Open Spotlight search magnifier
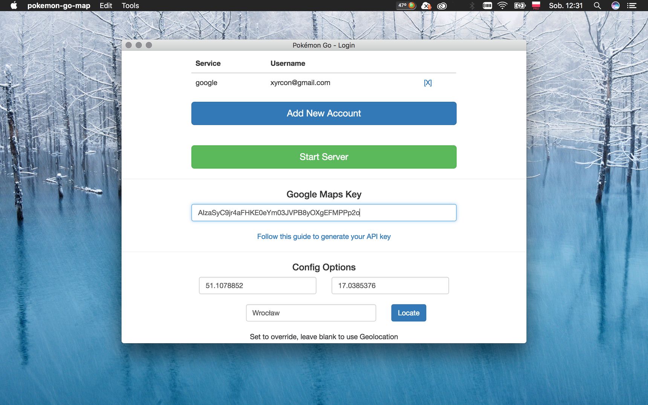 597,6
